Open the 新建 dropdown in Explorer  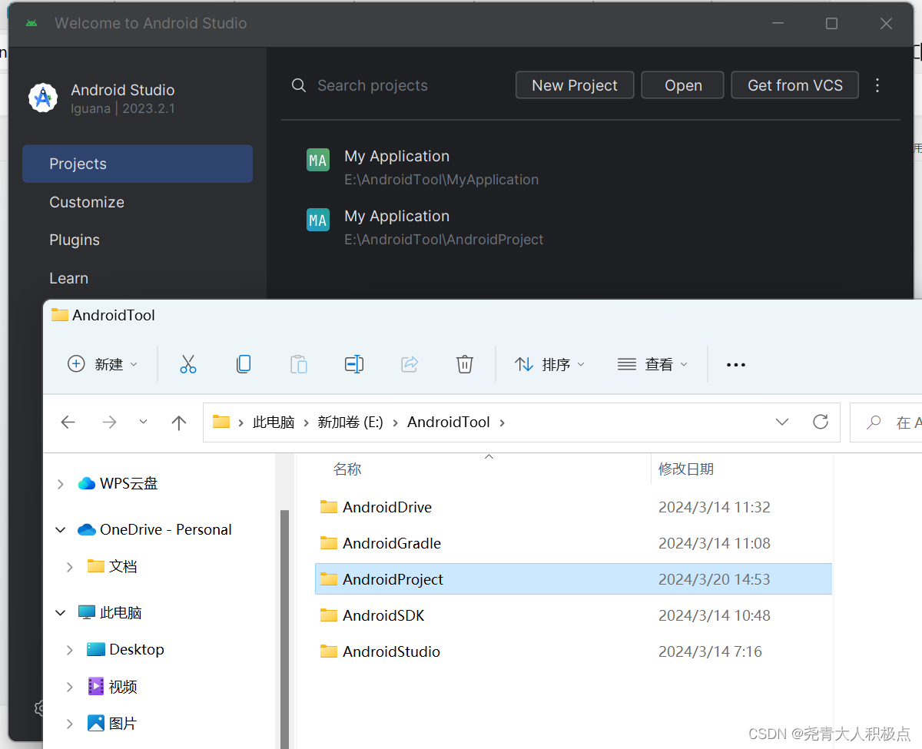[103, 364]
